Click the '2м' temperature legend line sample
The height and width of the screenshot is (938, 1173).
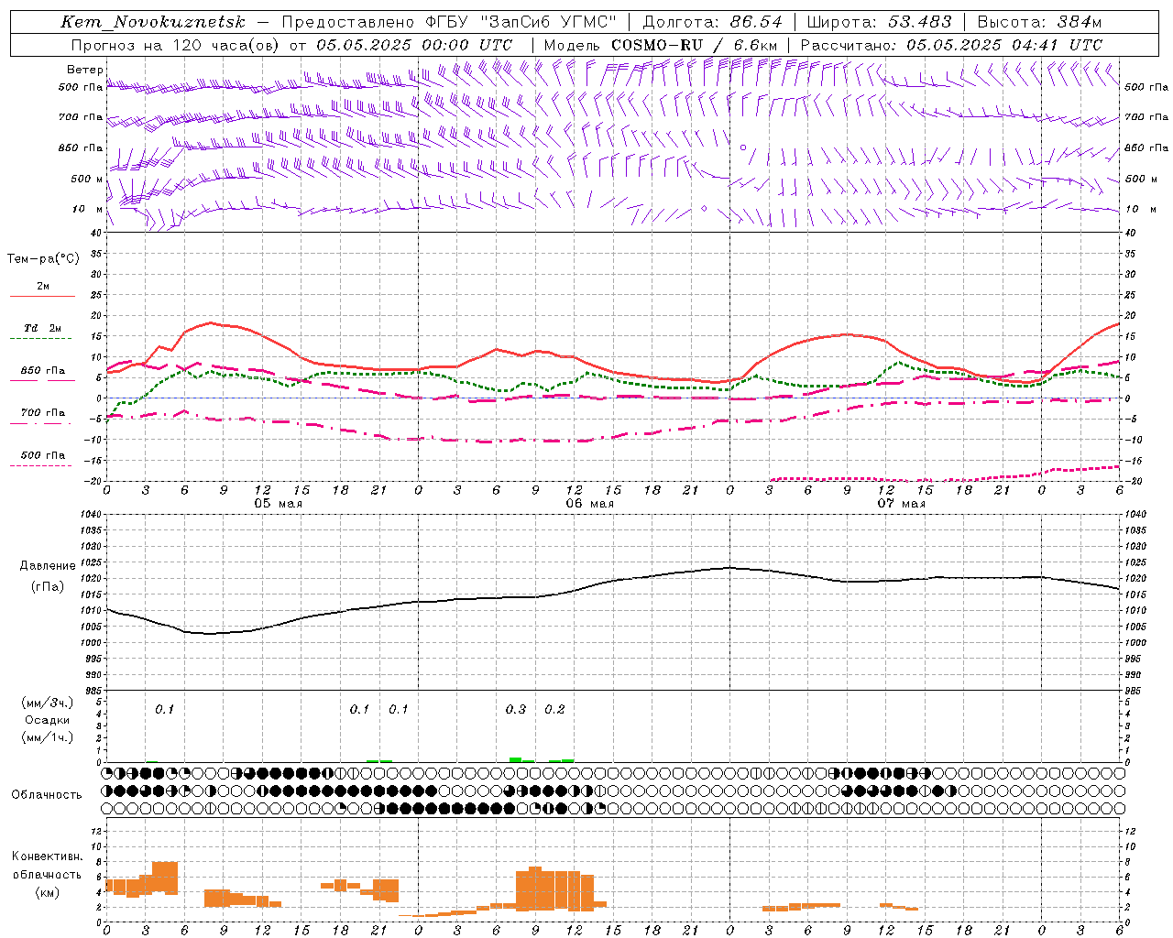coord(42,297)
